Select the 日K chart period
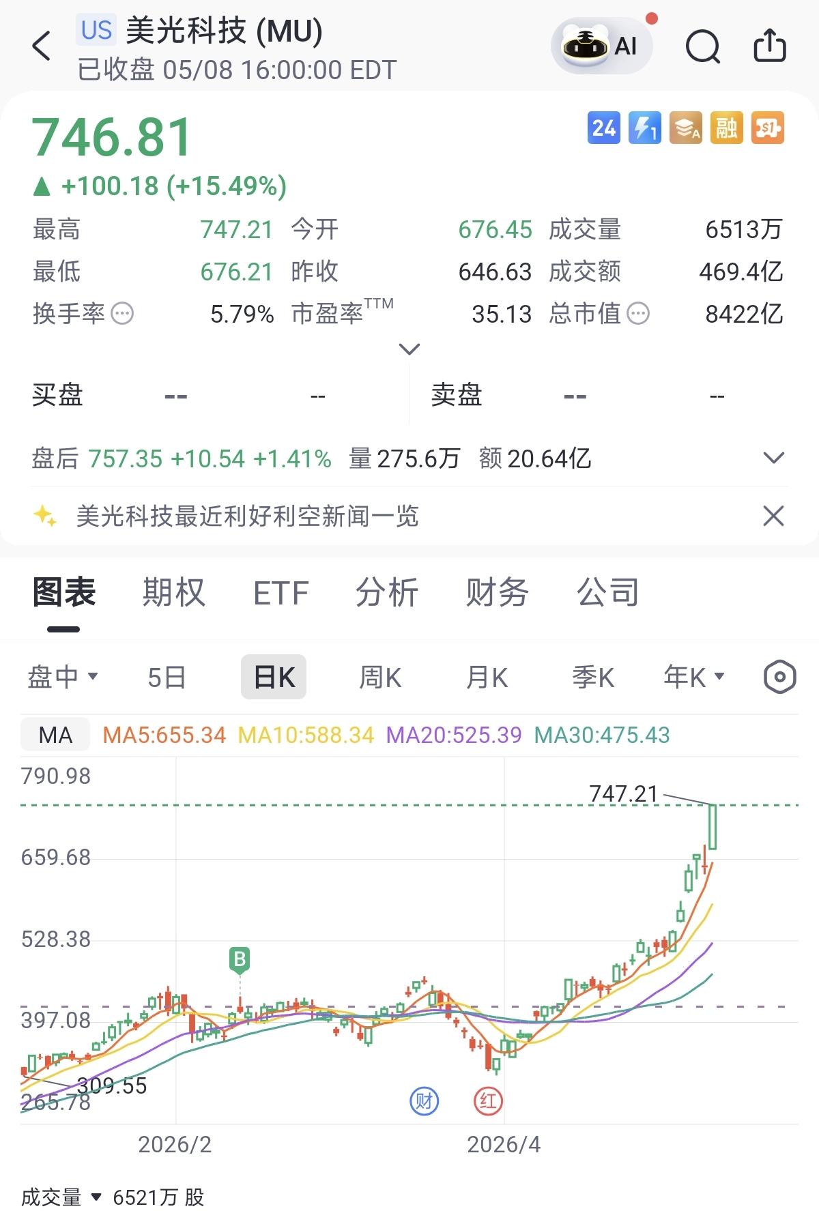 point(274,677)
